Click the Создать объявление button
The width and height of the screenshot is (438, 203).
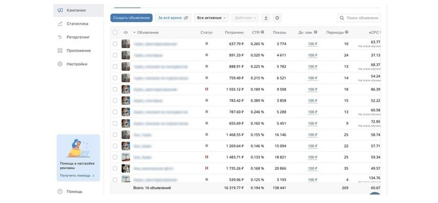(x=131, y=18)
